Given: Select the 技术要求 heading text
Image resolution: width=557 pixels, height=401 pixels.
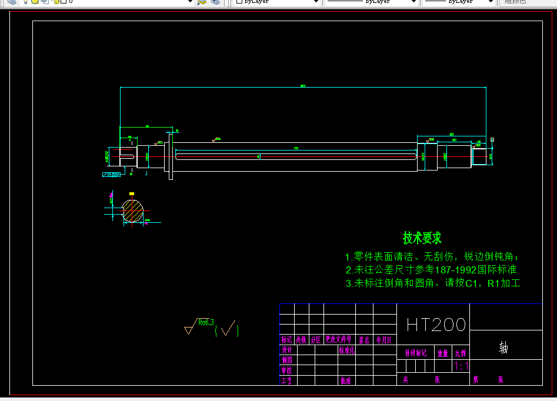Looking at the screenshot, I should coord(422,238).
